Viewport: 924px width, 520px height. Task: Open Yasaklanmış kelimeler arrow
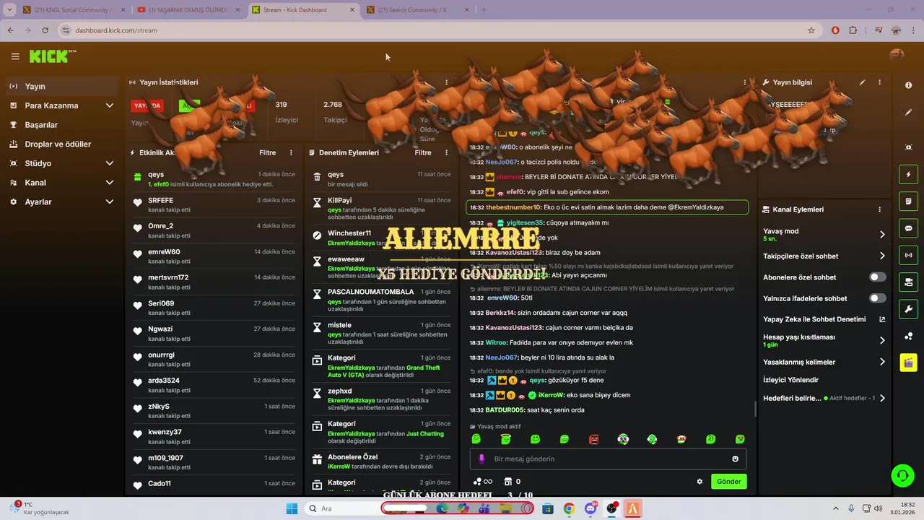click(x=882, y=362)
